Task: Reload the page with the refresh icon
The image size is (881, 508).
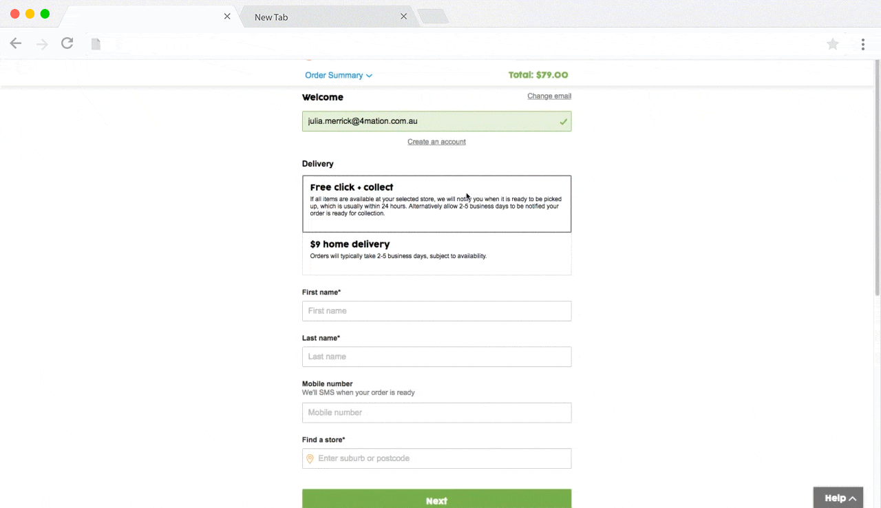Action: click(x=67, y=43)
